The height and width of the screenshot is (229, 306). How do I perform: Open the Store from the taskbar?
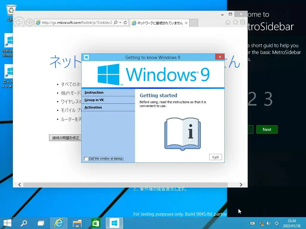(96, 223)
